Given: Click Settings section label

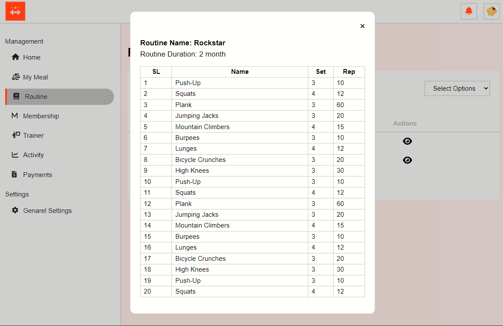Looking at the screenshot, I should [x=17, y=194].
